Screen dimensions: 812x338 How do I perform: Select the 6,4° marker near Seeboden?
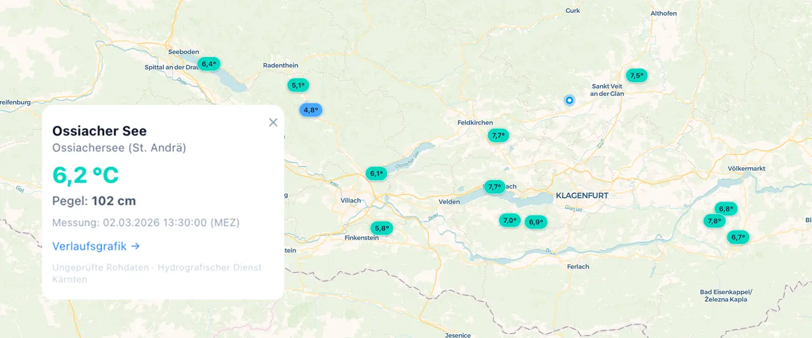click(208, 64)
